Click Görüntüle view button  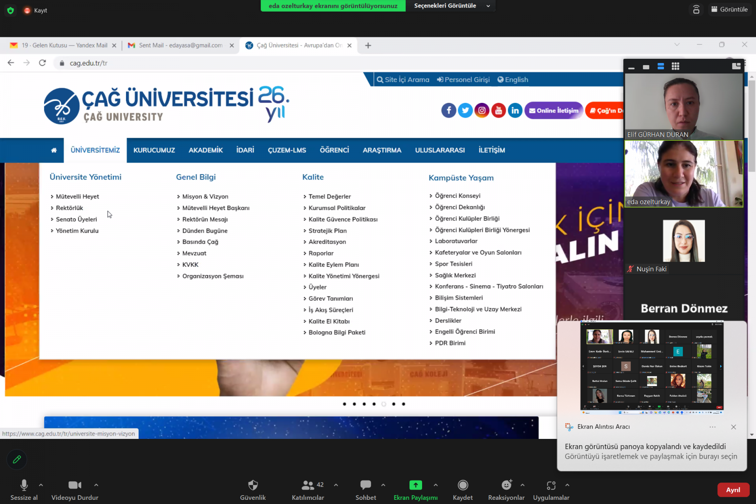coord(730,9)
